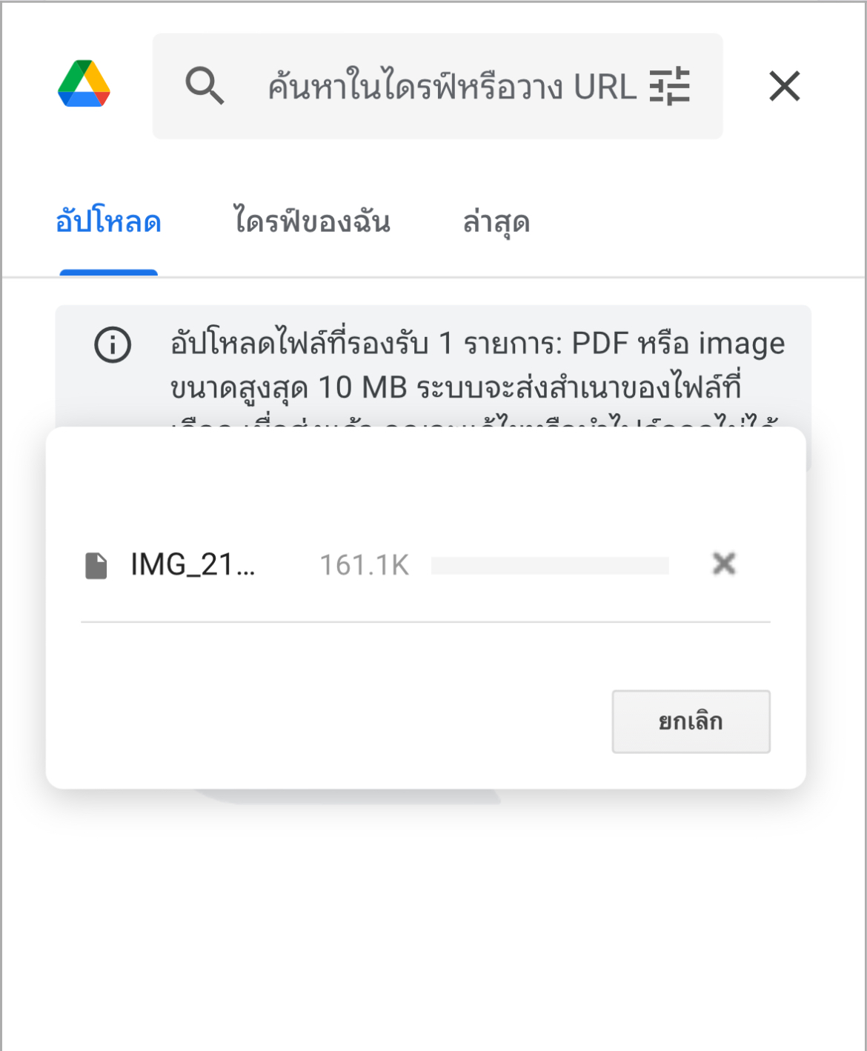Click the IMG_21 upload progress bar

(x=550, y=566)
